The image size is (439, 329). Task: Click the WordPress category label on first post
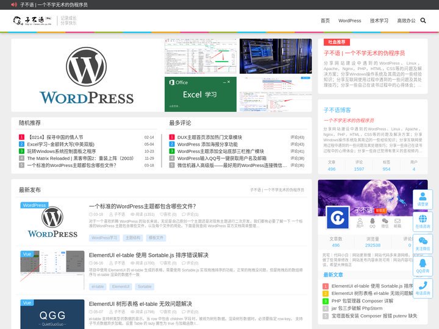click(34, 205)
